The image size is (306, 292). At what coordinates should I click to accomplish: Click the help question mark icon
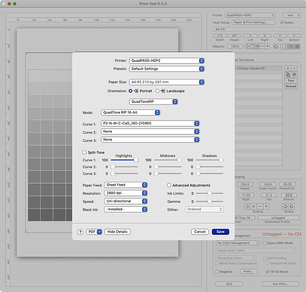80,232
